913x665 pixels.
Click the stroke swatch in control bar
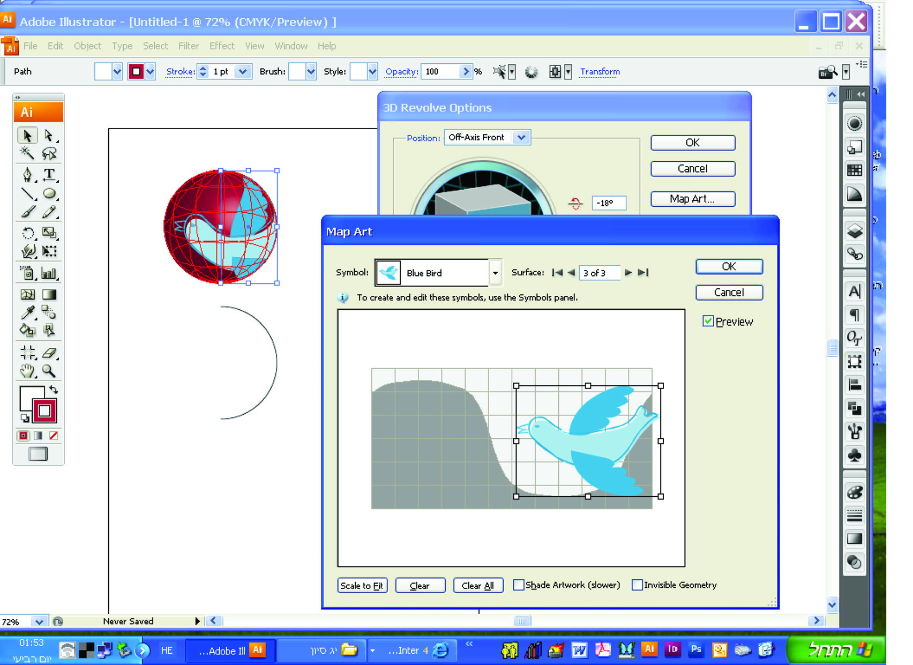(x=136, y=71)
